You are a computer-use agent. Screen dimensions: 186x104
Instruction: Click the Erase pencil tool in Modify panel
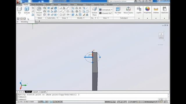pos(84,15)
